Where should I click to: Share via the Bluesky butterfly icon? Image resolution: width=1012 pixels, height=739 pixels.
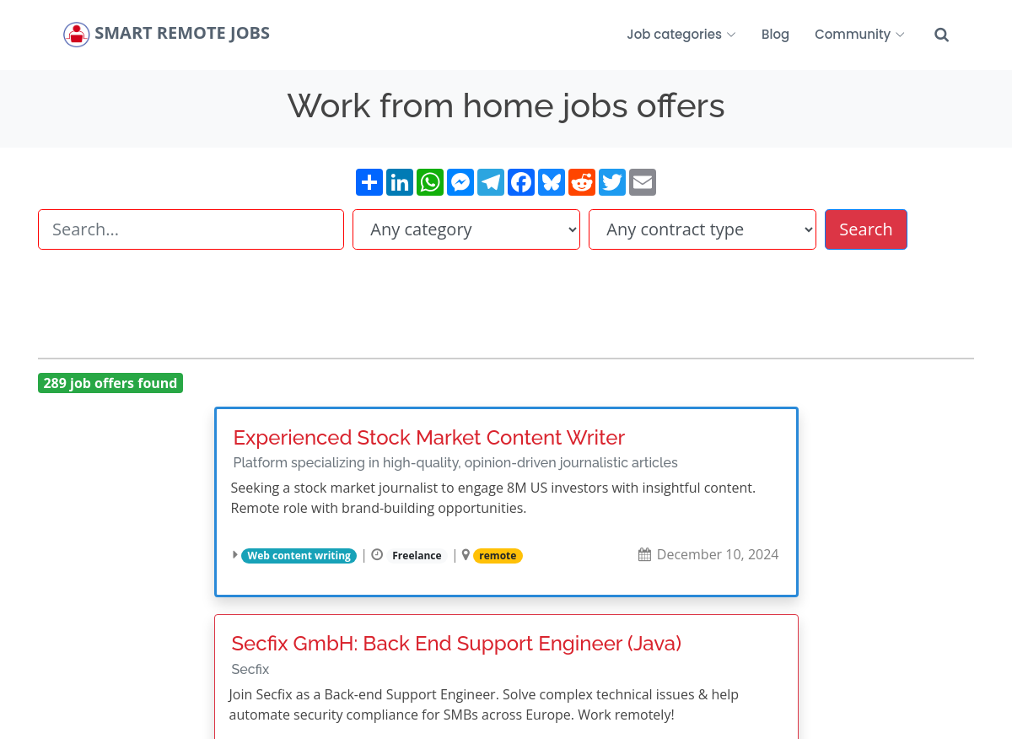(552, 182)
